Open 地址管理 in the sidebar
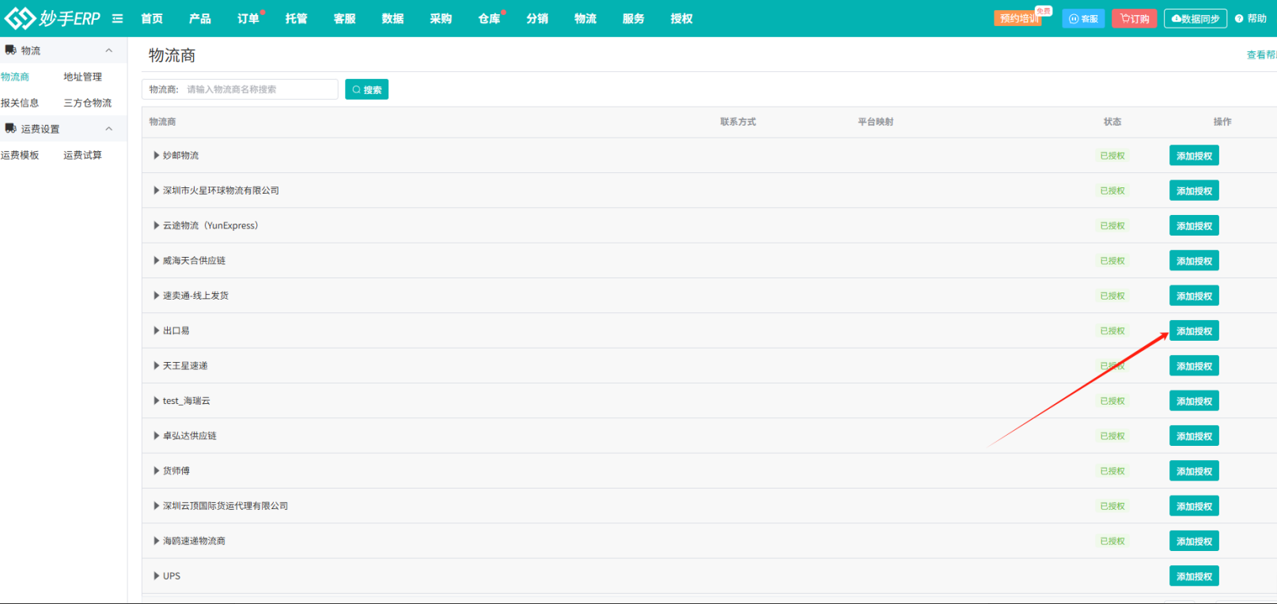This screenshot has height=604, width=1277. [x=83, y=77]
